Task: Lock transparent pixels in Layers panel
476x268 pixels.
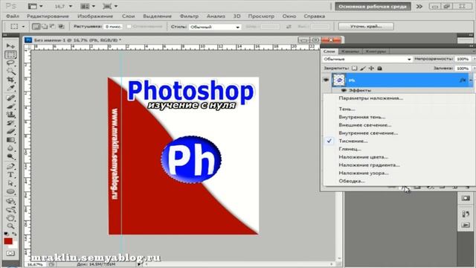Action: pos(354,68)
